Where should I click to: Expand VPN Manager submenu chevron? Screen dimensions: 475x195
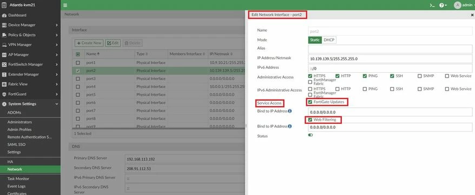[57, 45]
